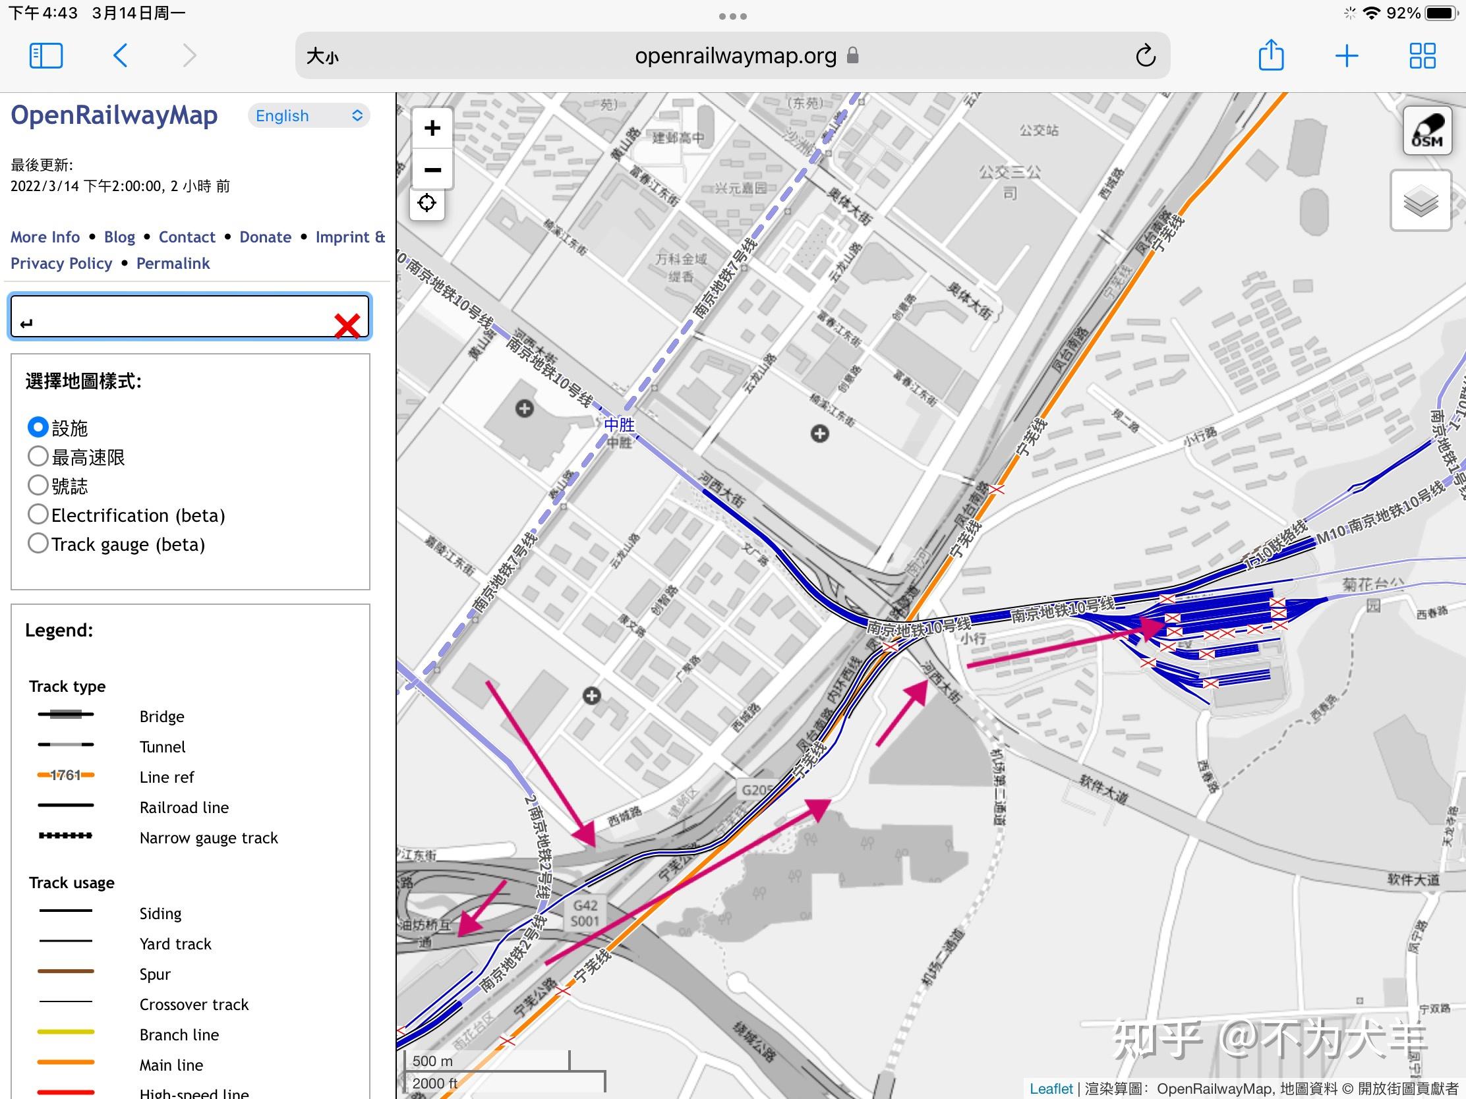Open the Permalink link

[x=173, y=264]
